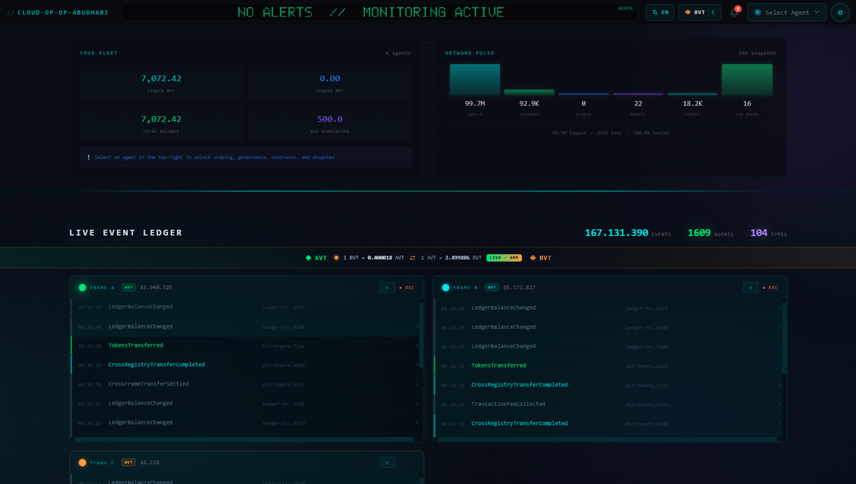This screenshot has width=856, height=484.
Task: Click the 167.131.390 events counter
Action: tap(616, 233)
